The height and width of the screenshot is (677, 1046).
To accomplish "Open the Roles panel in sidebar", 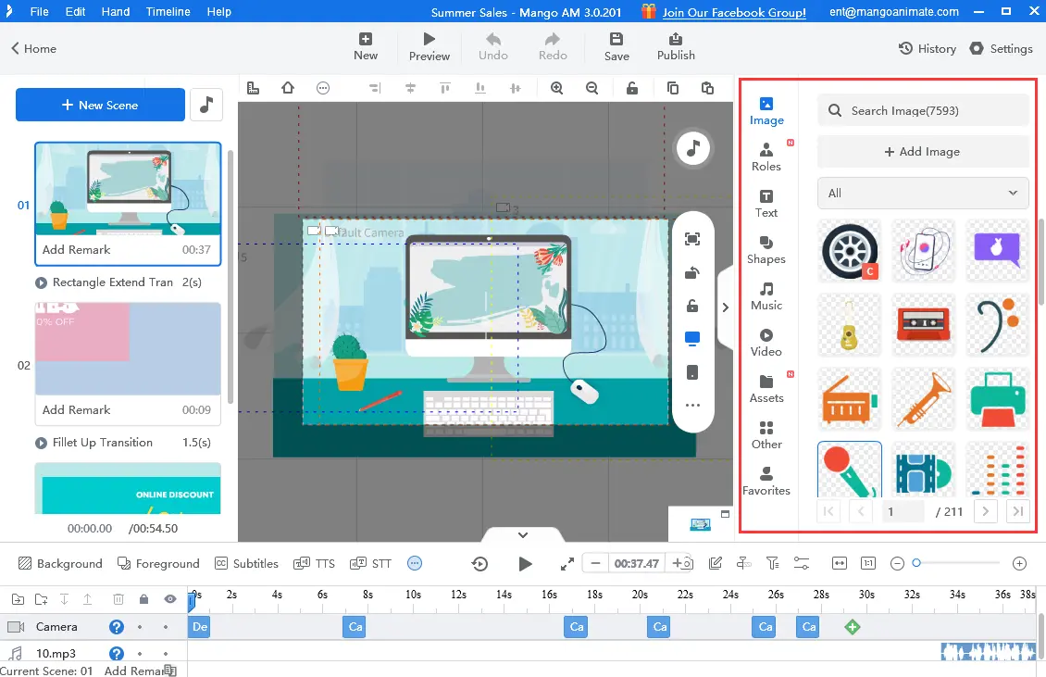I will click(766, 157).
